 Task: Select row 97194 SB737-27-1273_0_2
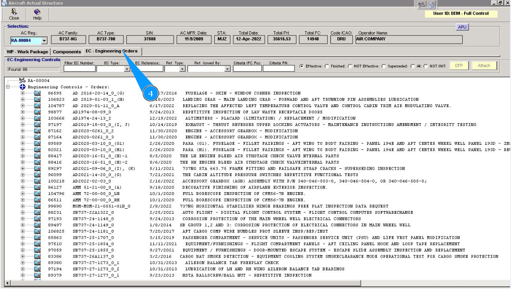click(x=196, y=269)
